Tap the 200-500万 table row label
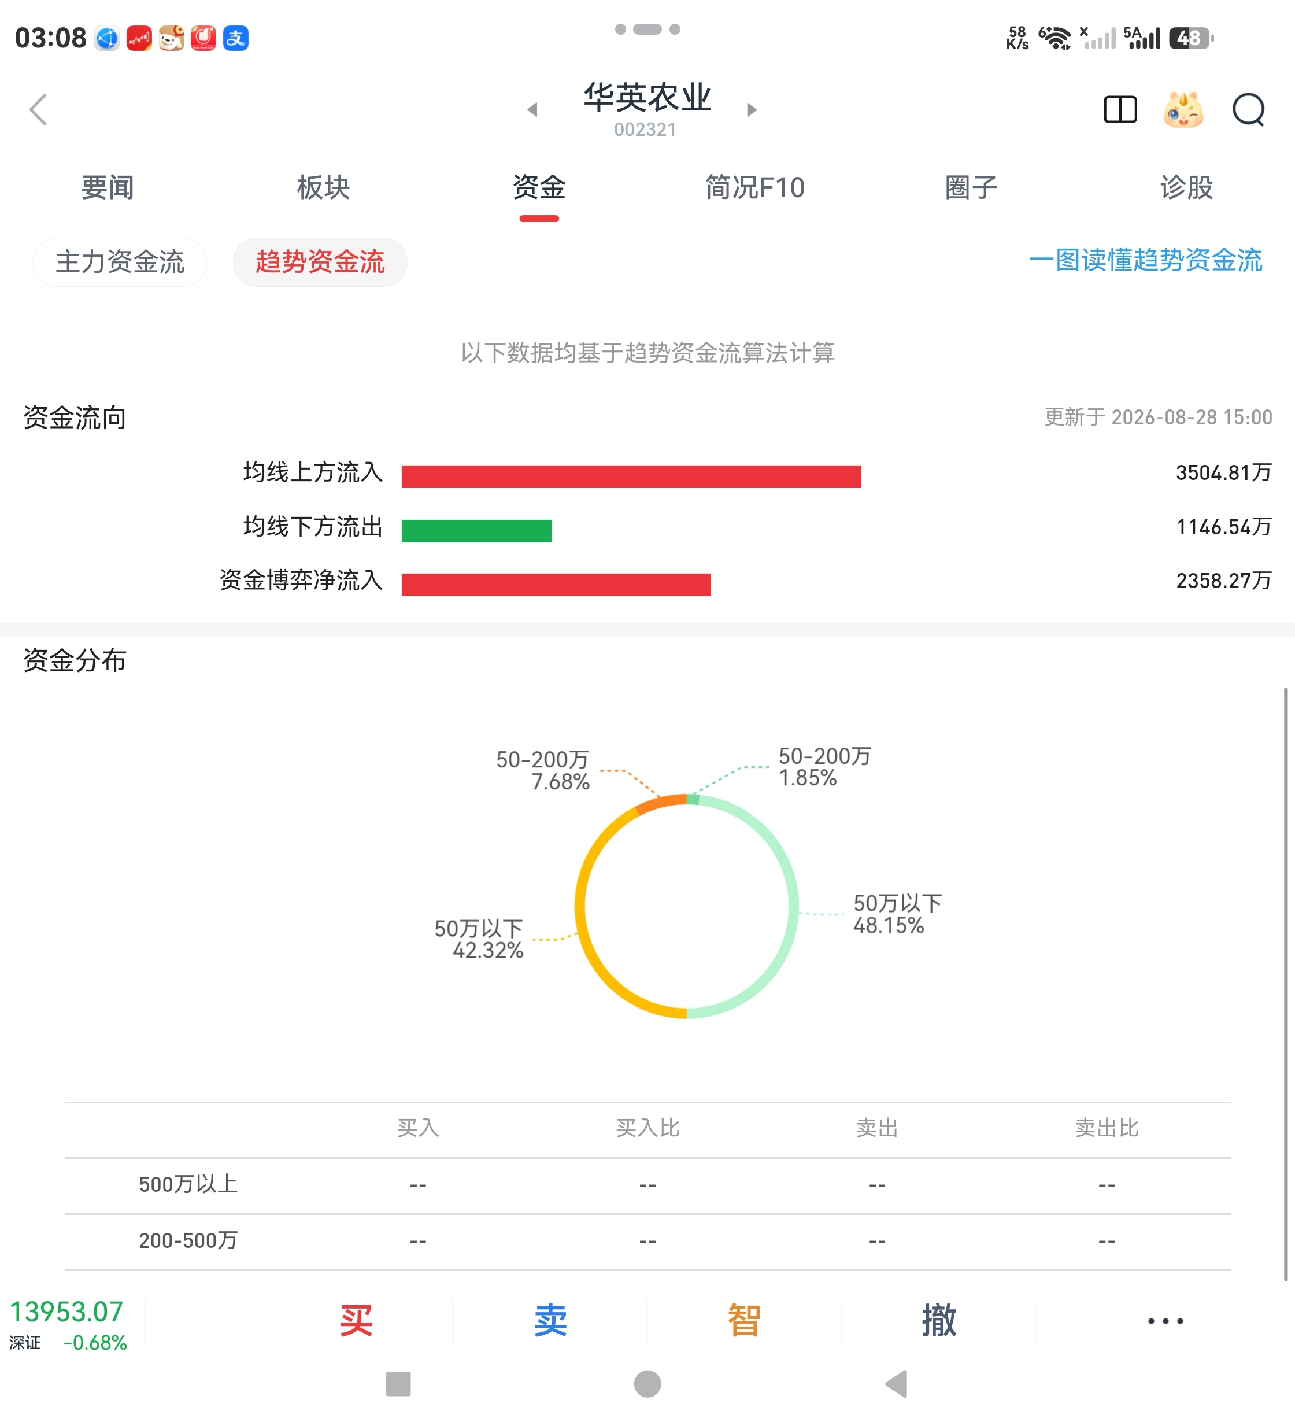1295x1411 pixels. point(188,1240)
